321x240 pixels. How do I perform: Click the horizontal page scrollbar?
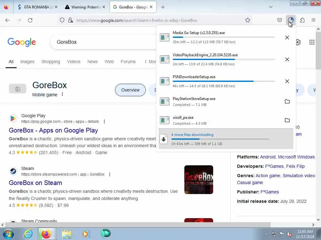click(x=138, y=225)
